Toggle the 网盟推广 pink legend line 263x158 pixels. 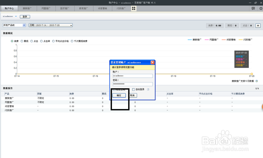[211, 40]
